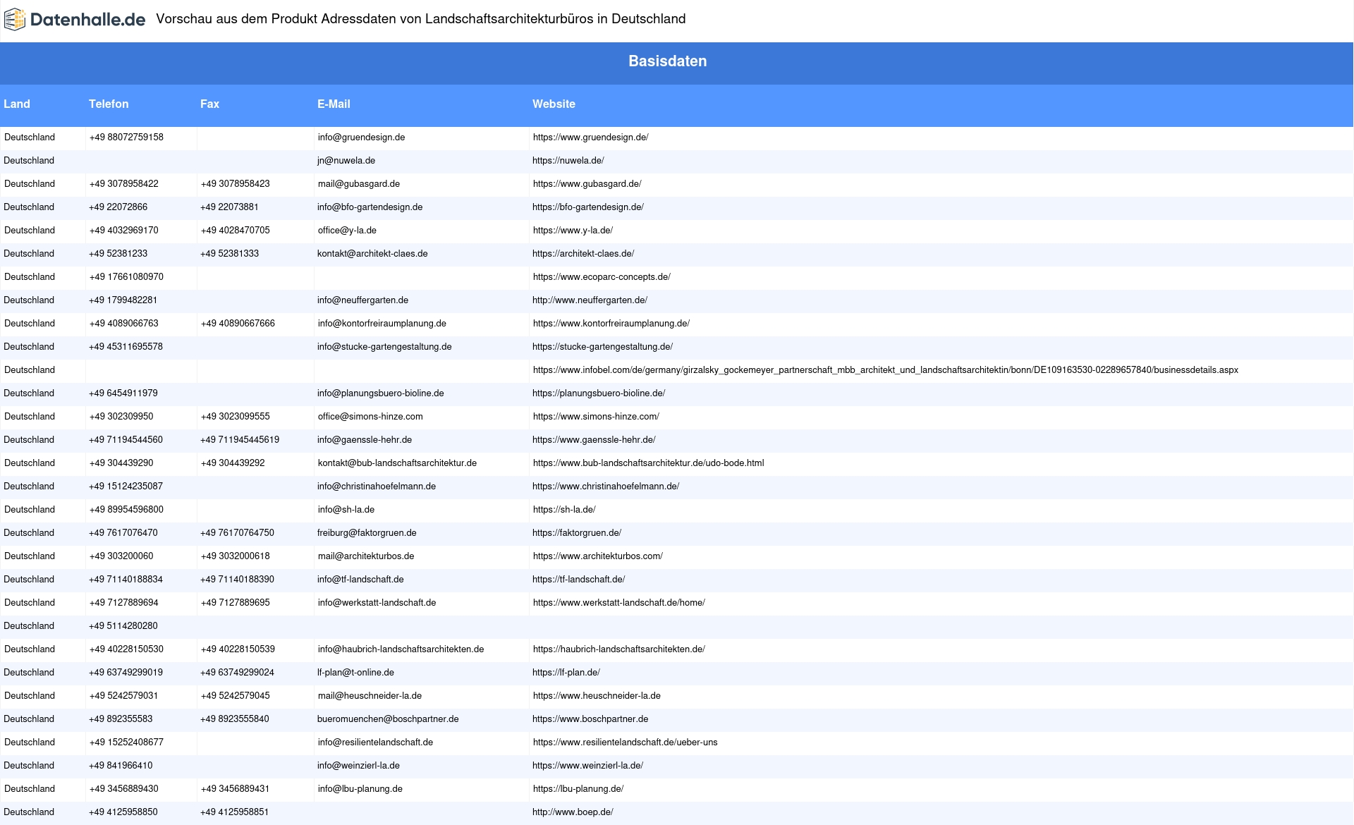
Task: Click email freiburg@faktorgruen.de
Action: 367,533
